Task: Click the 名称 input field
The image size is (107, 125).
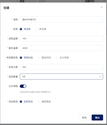Action: [61, 20]
